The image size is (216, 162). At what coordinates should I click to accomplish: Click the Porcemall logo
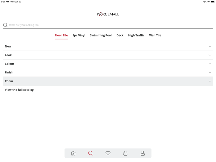click(108, 14)
